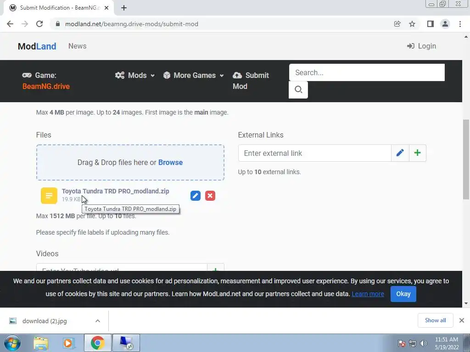Screen dimensions: 470x352
Task: Click the 19.9 KB file size text
Action: (x=71, y=199)
